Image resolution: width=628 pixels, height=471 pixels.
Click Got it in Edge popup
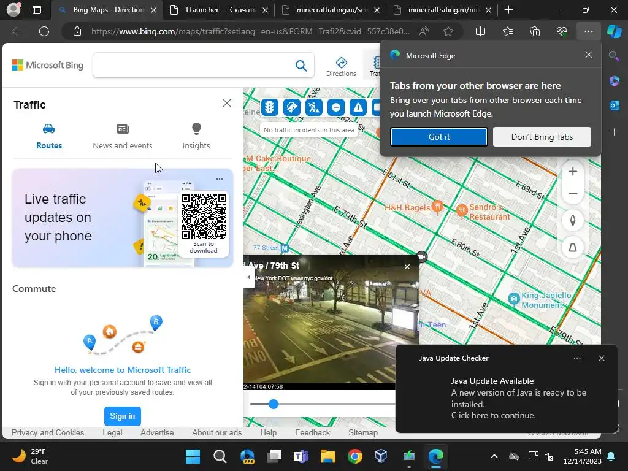pyautogui.click(x=439, y=137)
